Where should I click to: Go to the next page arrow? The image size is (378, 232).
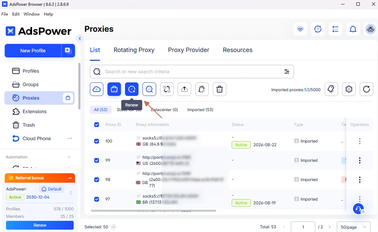(329, 227)
